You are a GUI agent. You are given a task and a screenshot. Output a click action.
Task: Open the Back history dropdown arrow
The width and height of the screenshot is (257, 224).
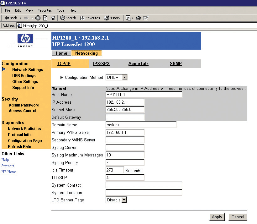20,18
